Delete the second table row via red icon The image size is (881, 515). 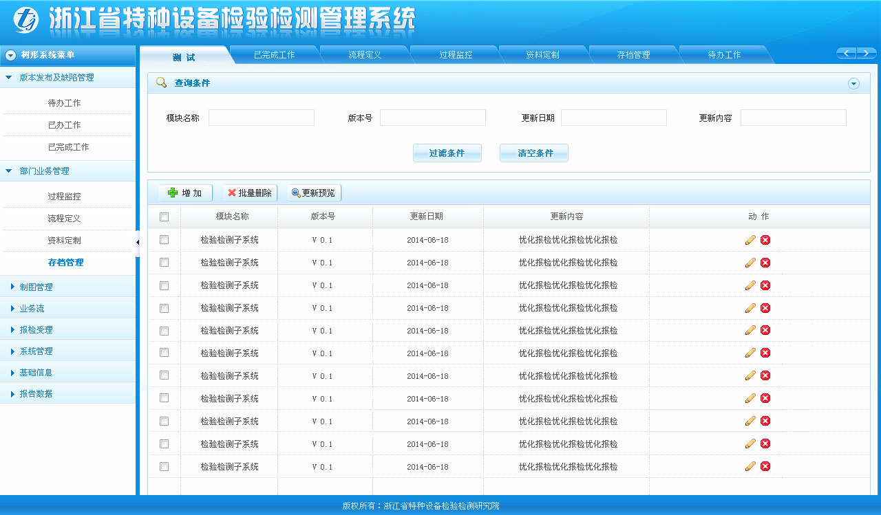coord(765,263)
